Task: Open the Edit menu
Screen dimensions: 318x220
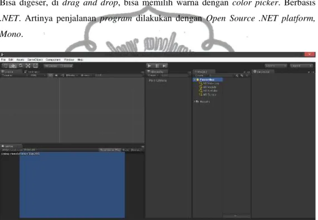Action: [x=11, y=60]
